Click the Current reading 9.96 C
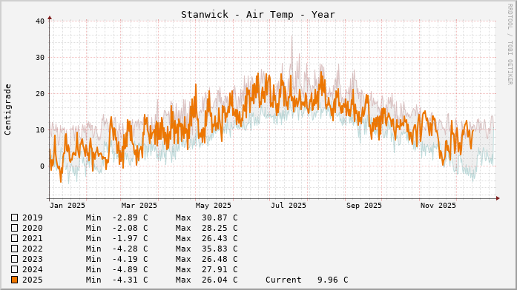The image size is (517, 290). coord(333,280)
